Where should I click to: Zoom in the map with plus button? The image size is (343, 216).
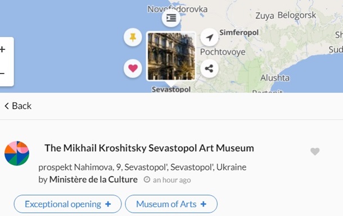click(3, 49)
